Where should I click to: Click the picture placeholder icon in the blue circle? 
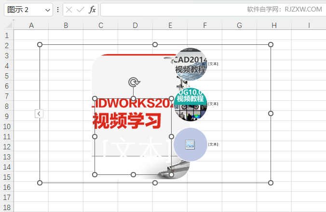pyautogui.click(x=190, y=145)
